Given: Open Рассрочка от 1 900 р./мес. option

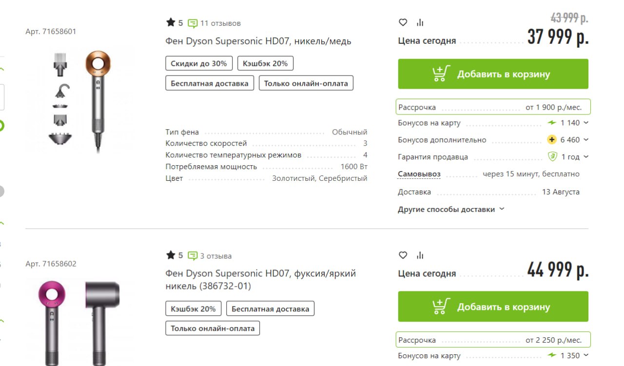Looking at the screenshot, I should point(493,107).
